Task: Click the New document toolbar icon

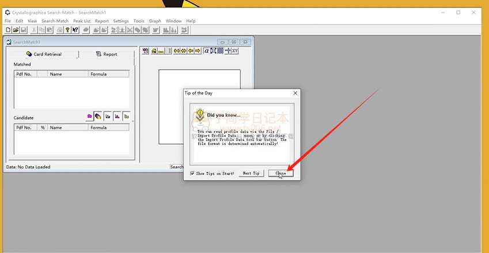Action: click(x=8, y=30)
